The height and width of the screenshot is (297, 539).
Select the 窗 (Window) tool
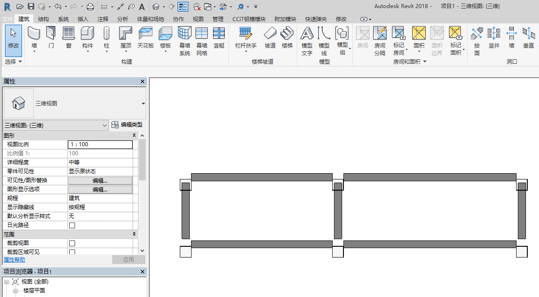tap(69, 38)
